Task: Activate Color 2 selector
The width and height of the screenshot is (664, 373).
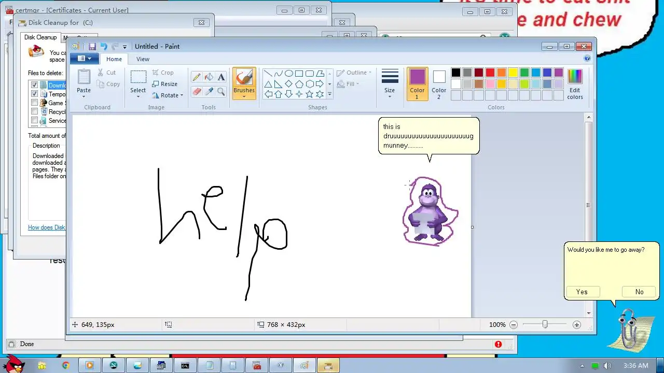Action: 439,83
